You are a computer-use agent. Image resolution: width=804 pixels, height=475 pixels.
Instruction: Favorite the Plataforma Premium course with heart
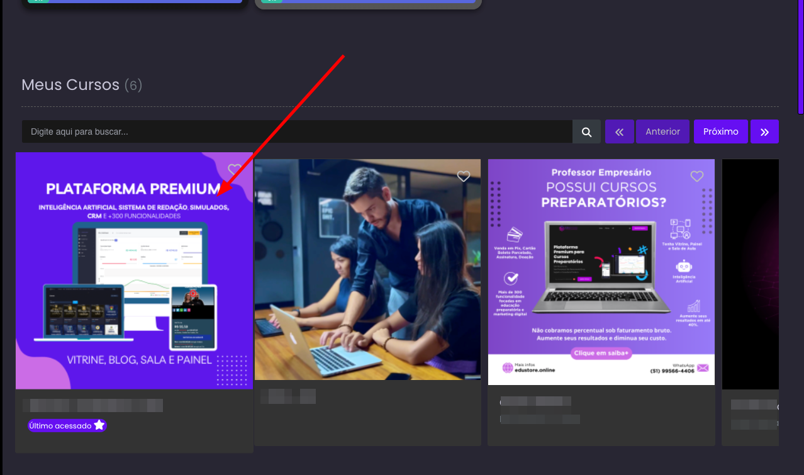pos(235,169)
